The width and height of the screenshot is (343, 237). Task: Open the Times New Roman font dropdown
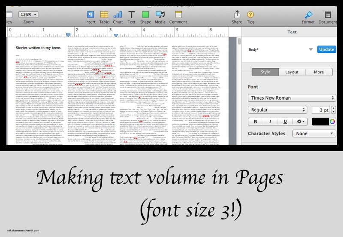[292, 98]
